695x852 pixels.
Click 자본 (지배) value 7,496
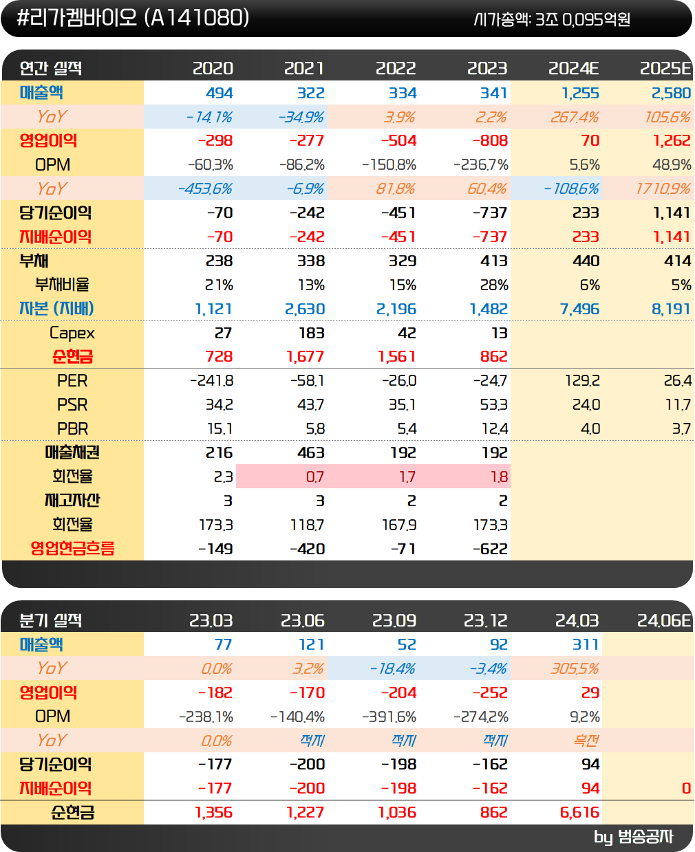[x=580, y=309]
